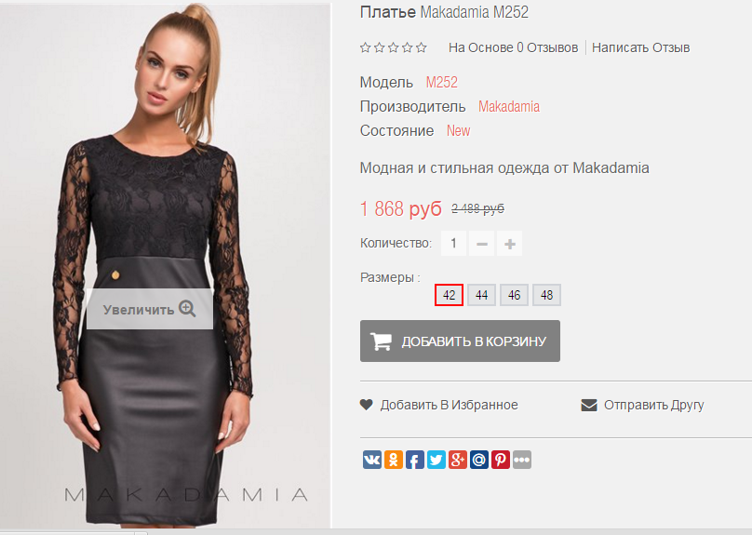752x535 pixels.
Task: Select size 48
Action: point(546,295)
